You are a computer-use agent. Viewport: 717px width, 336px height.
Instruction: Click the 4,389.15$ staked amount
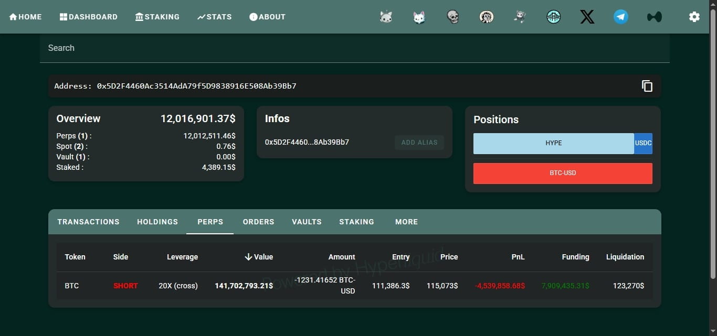[x=219, y=167]
